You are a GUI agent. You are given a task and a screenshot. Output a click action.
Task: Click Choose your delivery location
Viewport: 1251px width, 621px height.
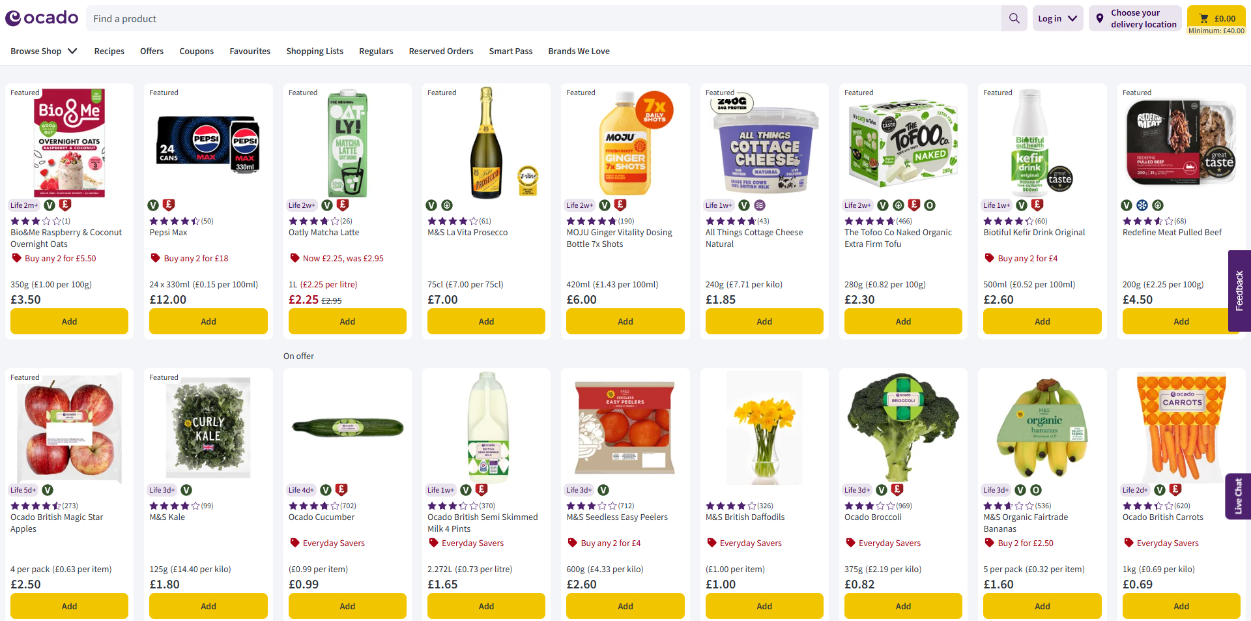tap(1135, 18)
